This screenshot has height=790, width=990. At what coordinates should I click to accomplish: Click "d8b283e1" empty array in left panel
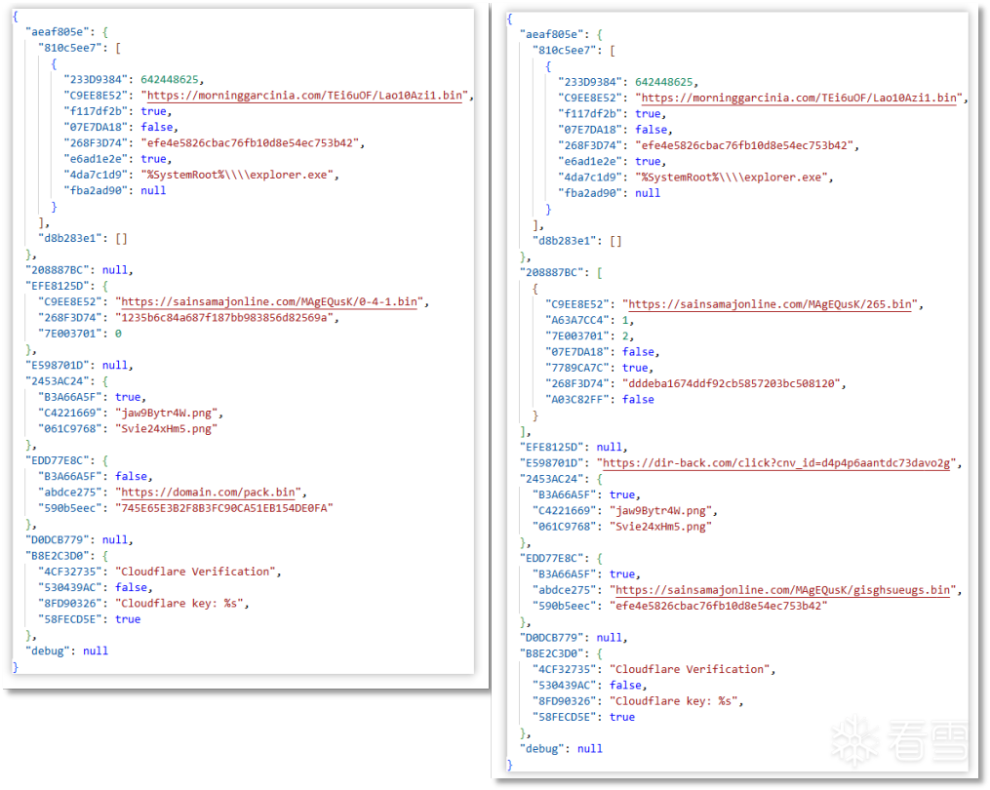click(x=83, y=239)
